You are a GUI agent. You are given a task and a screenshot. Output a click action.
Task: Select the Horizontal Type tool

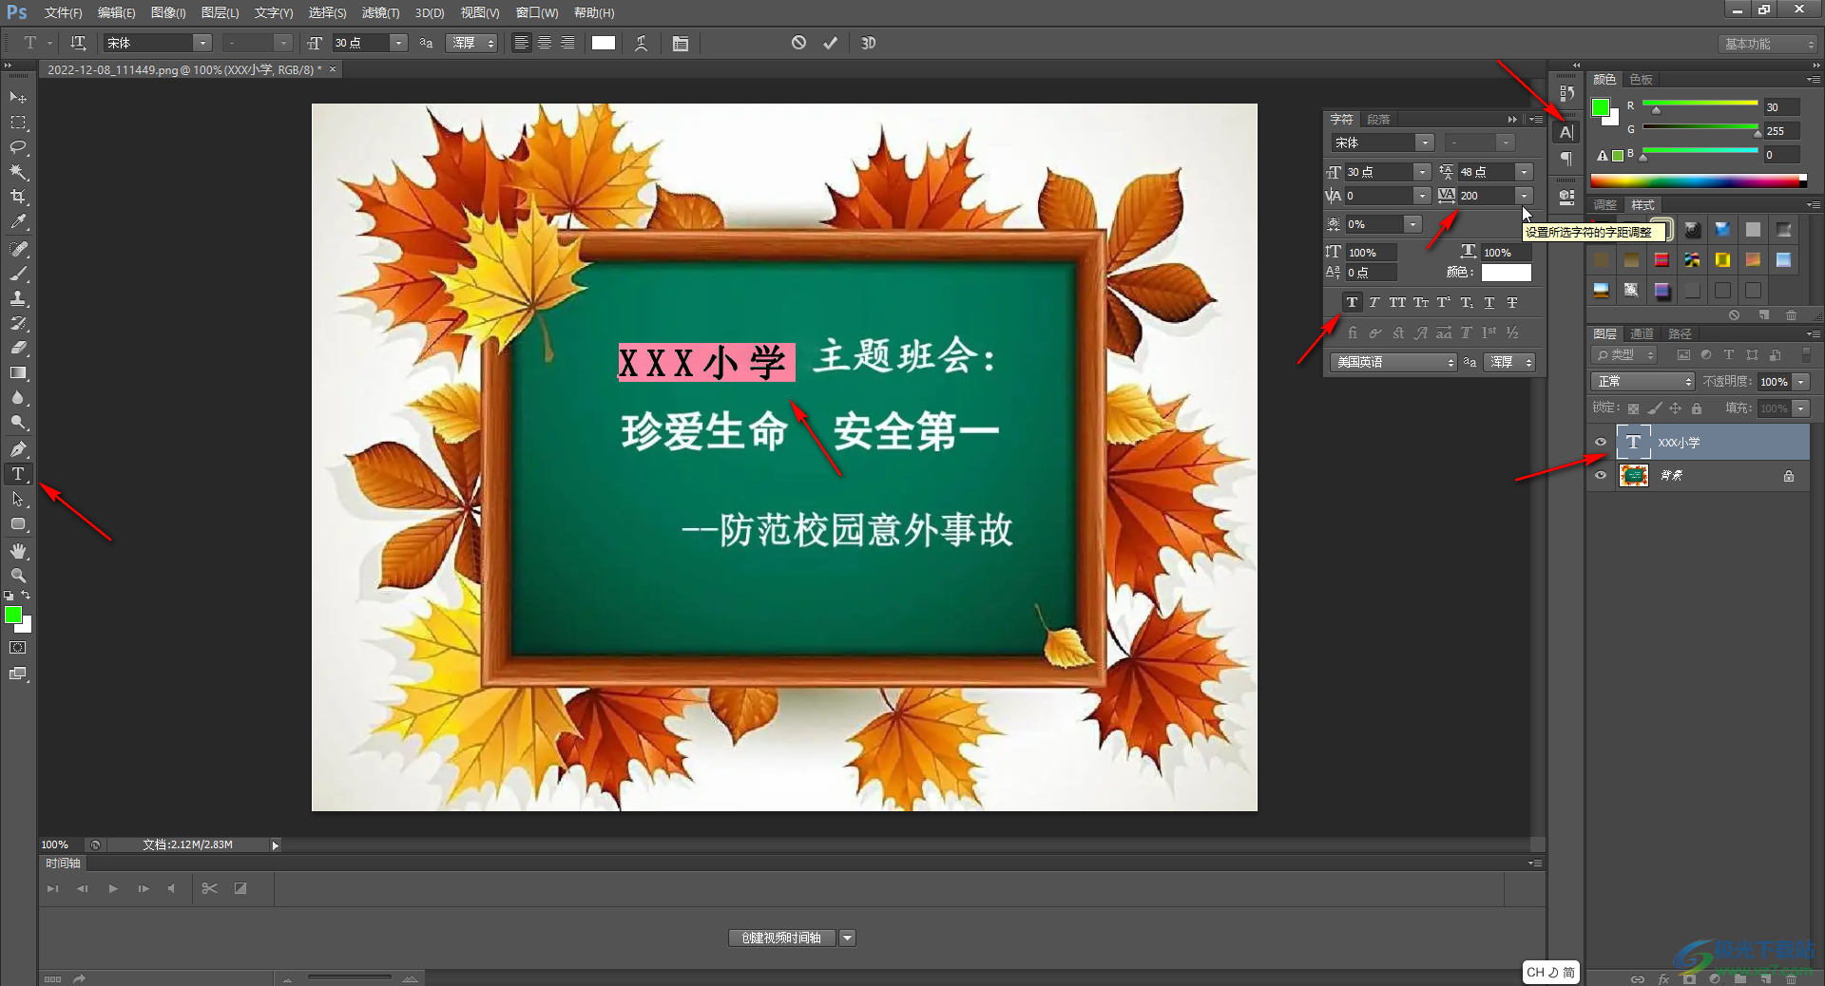[18, 474]
